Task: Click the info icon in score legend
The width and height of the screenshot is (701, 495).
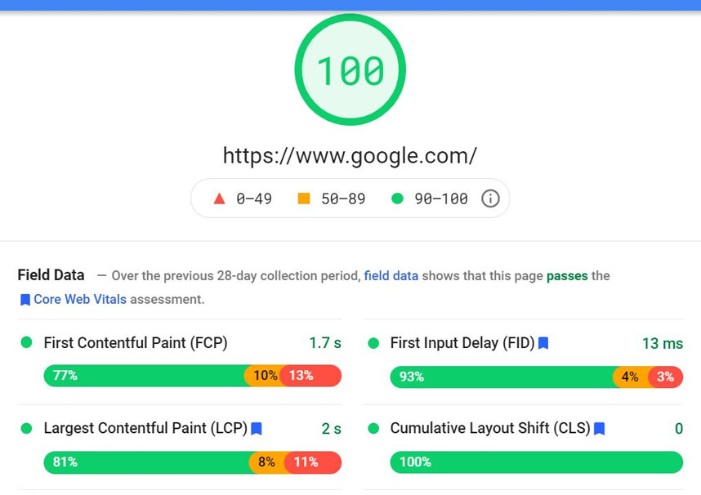Action: coord(490,198)
